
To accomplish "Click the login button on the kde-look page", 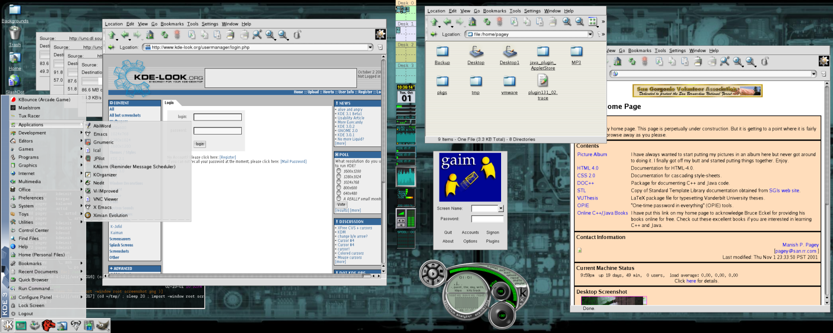I will pyautogui.click(x=200, y=144).
